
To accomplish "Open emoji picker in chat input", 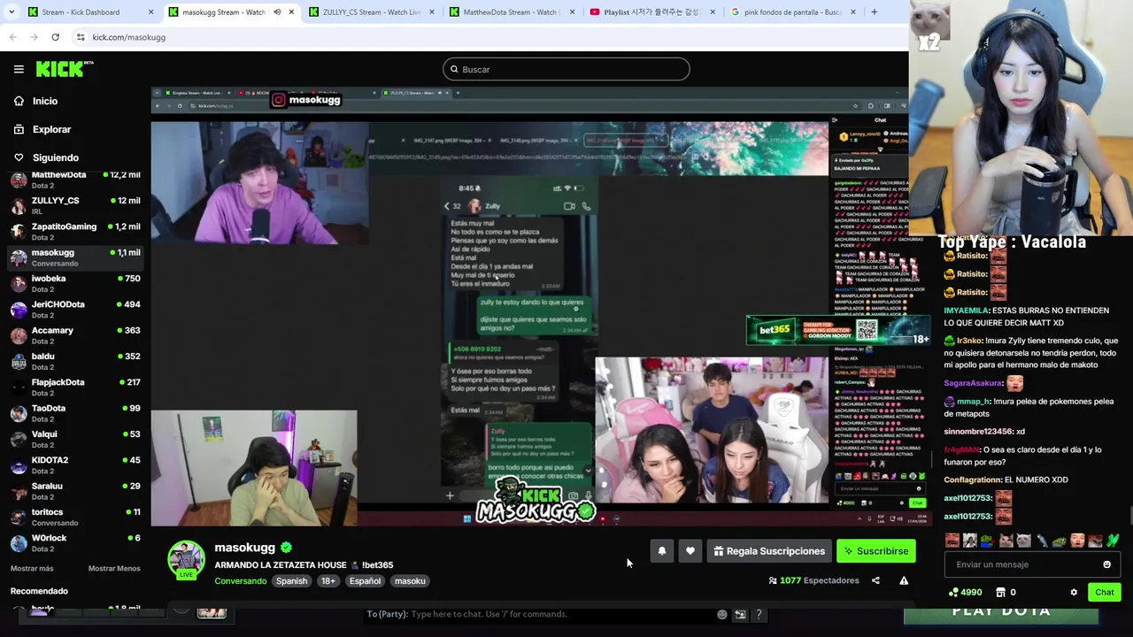I will click(1106, 564).
